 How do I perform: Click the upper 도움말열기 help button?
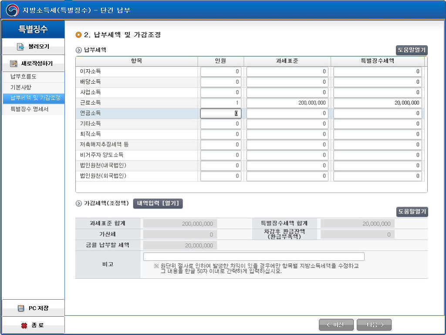coord(412,50)
